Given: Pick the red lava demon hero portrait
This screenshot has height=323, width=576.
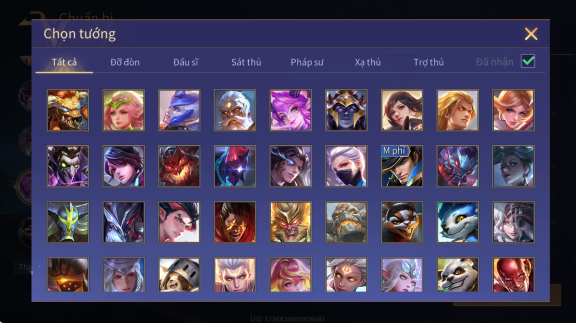Looking at the screenshot, I should (x=179, y=166).
